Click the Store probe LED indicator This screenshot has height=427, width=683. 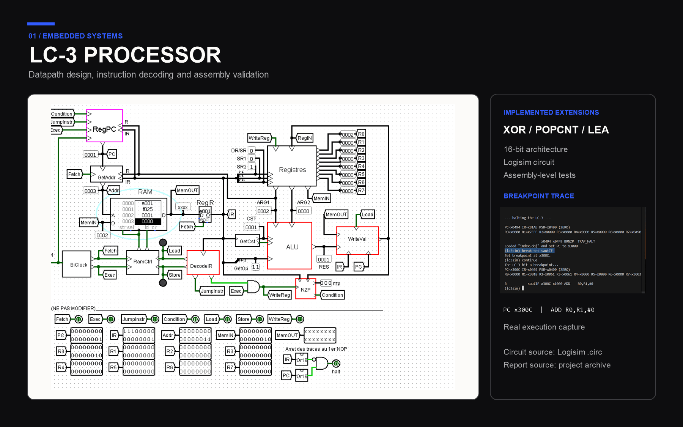pos(260,319)
